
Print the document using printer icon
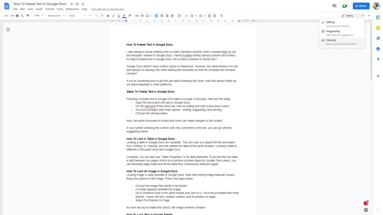click(x=17, y=16)
